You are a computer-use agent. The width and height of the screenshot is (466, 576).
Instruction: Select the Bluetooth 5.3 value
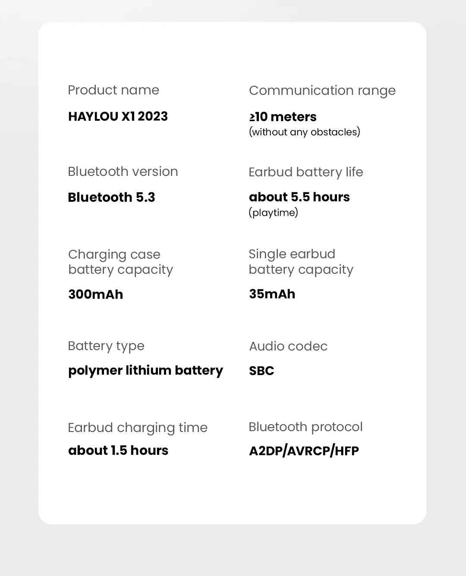[111, 197]
